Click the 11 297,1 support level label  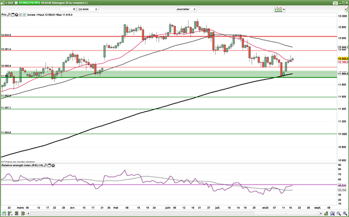pos(6,107)
